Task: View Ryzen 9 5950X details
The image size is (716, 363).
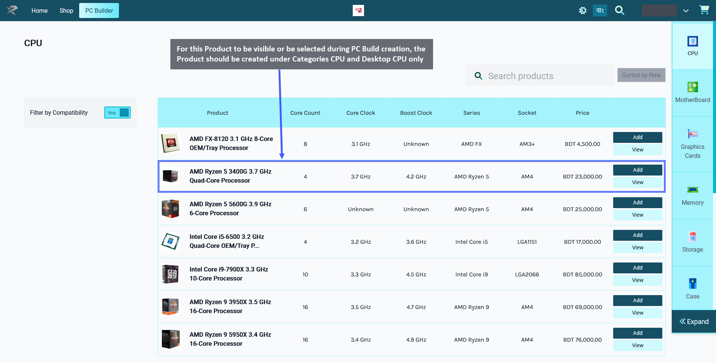Action: [x=638, y=345]
